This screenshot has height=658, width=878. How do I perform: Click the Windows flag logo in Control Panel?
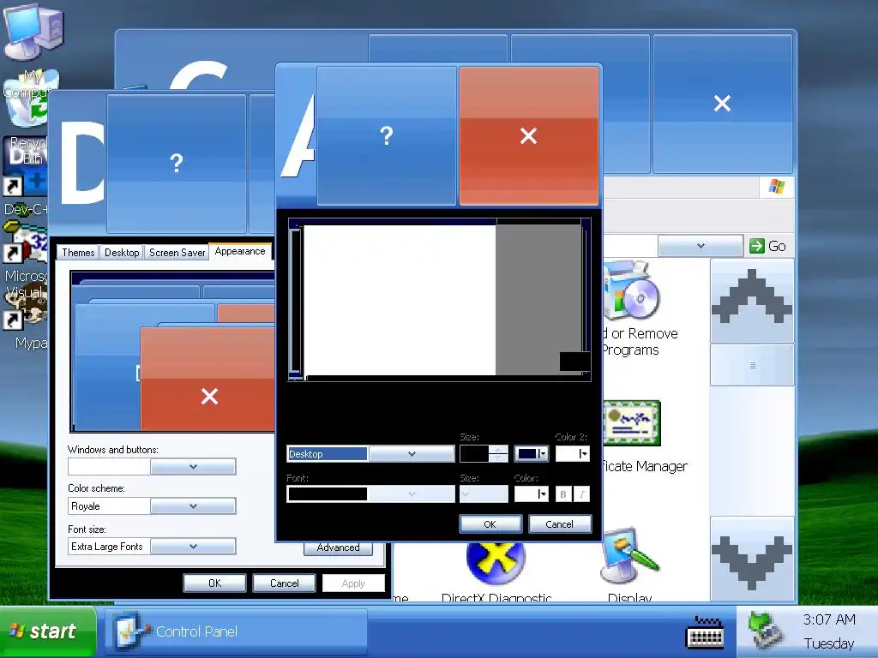pyautogui.click(x=777, y=186)
